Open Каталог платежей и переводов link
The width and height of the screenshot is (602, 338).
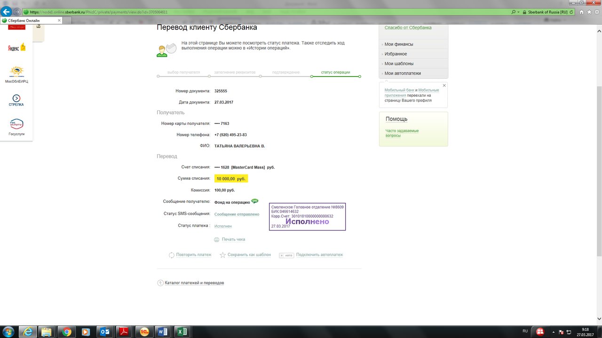pos(194,283)
